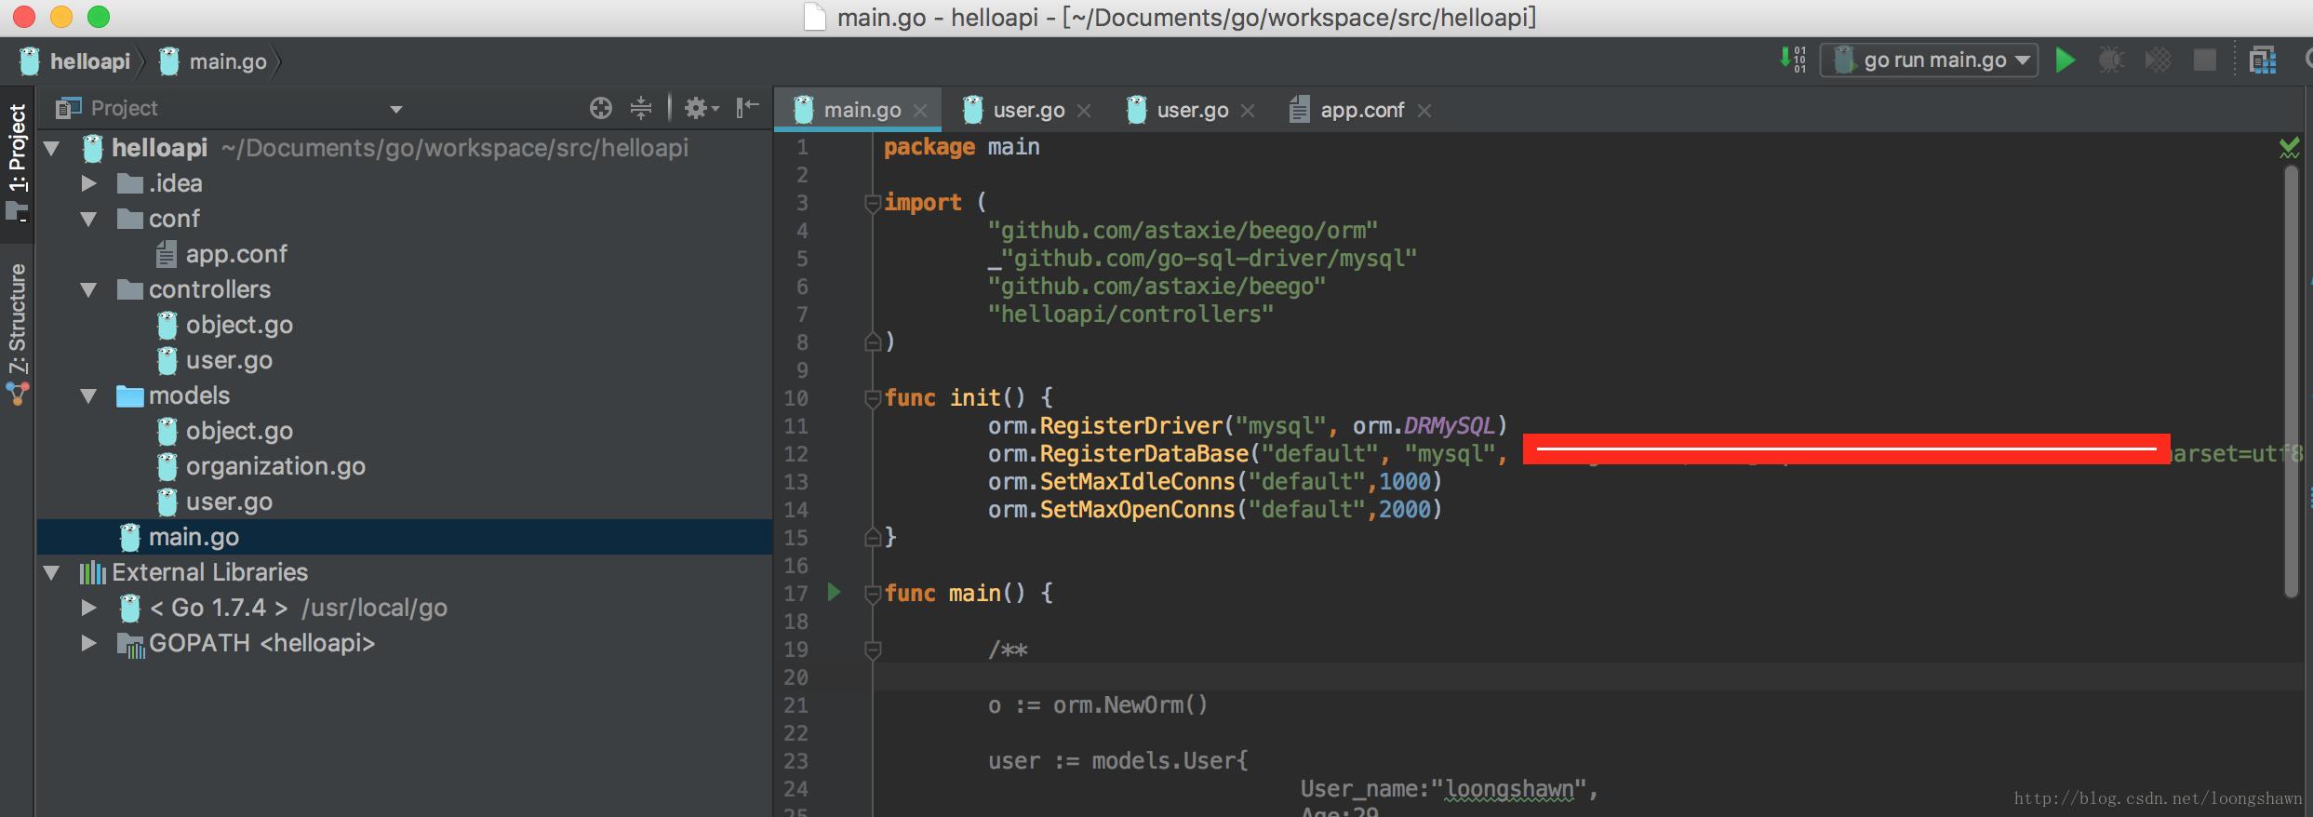Viewport: 2313px width, 817px height.
Task: Click the project structure icon in toolbar
Action: [2262, 60]
